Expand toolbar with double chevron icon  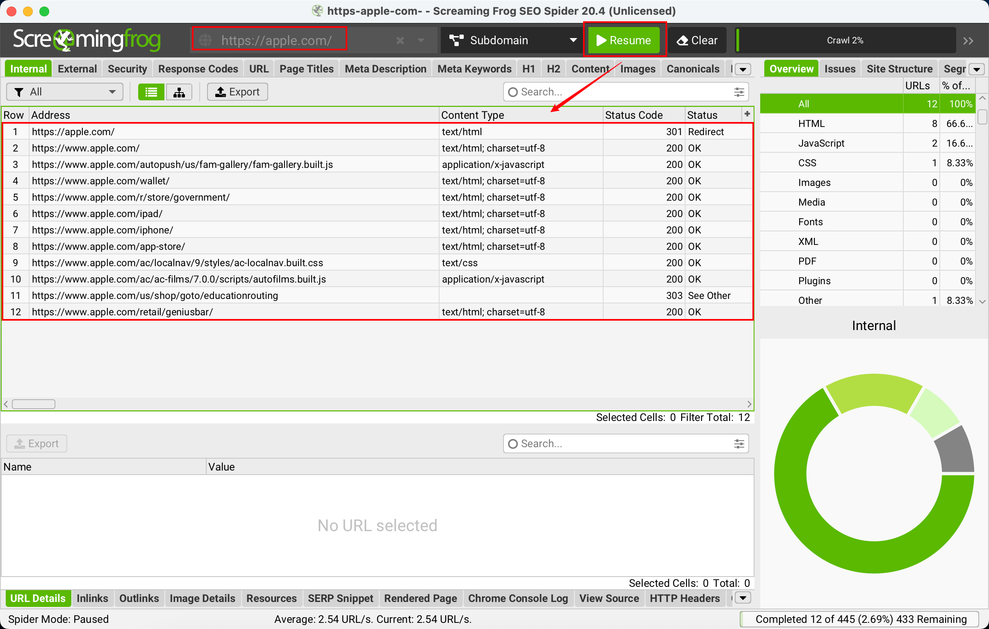pyautogui.click(x=968, y=41)
